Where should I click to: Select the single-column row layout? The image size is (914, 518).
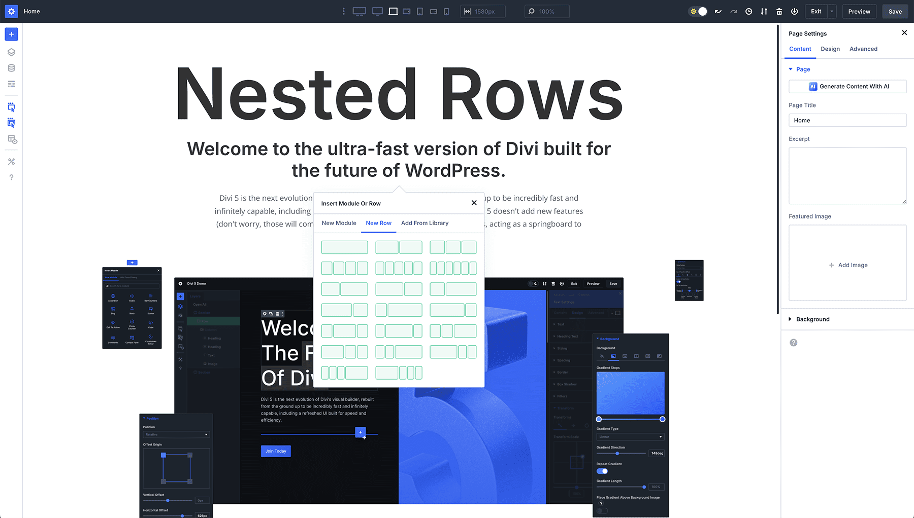[344, 247]
